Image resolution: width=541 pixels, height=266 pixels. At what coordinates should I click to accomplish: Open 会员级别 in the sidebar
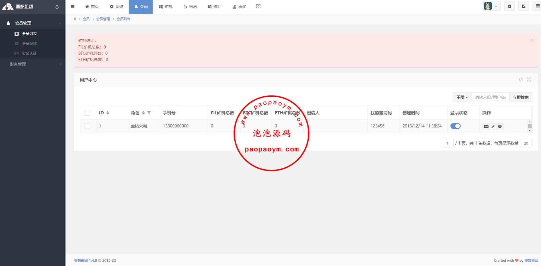pos(29,44)
